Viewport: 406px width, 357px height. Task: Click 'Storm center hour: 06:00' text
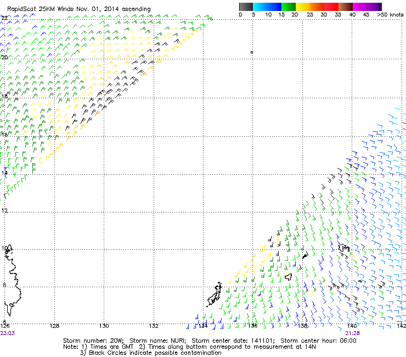point(318,341)
